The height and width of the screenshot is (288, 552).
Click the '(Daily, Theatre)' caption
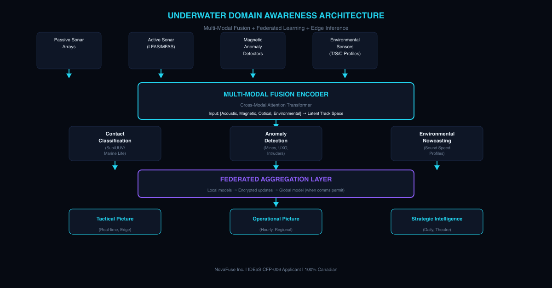point(437,230)
